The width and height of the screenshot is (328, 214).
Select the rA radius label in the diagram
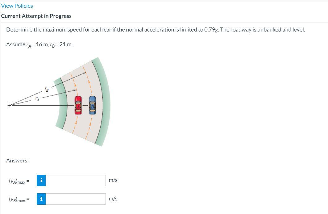click(37, 99)
